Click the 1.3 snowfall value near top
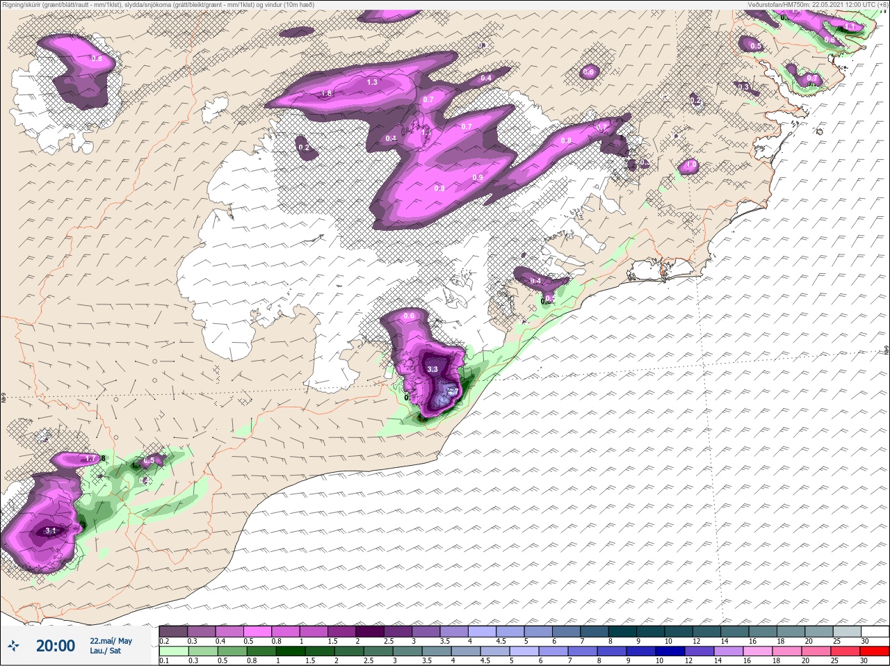Viewport: 890px width, 666px height. click(x=372, y=82)
